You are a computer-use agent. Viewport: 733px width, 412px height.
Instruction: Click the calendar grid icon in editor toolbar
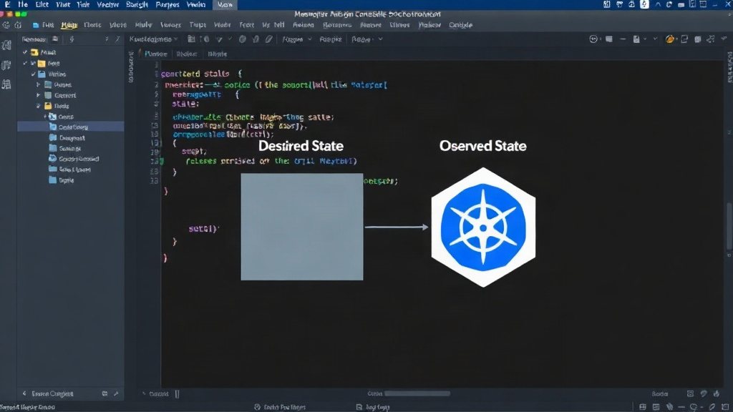pyautogui.click(x=191, y=39)
